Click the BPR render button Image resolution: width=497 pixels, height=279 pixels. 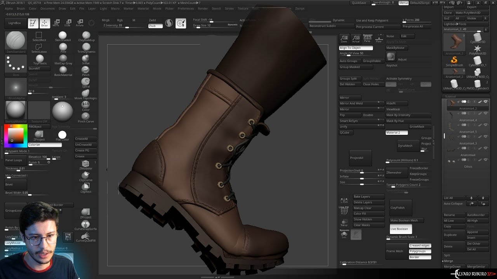click(x=391, y=57)
